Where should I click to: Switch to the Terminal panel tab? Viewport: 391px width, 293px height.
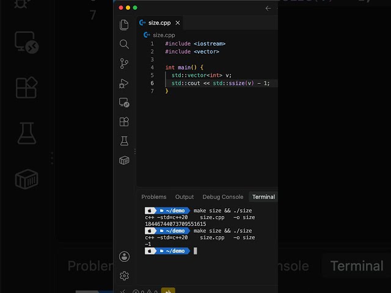pos(263,197)
